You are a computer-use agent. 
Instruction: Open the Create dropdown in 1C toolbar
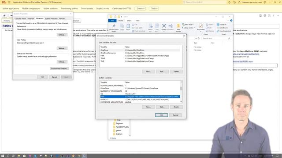point(140,9)
